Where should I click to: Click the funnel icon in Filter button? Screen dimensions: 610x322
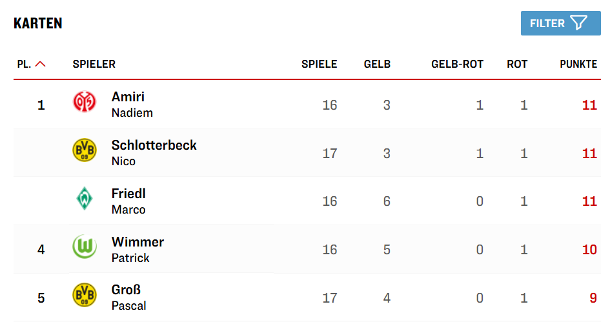point(578,23)
